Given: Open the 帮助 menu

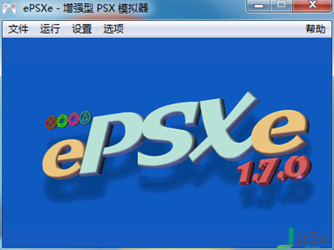Looking at the screenshot, I should pyautogui.click(x=316, y=29).
